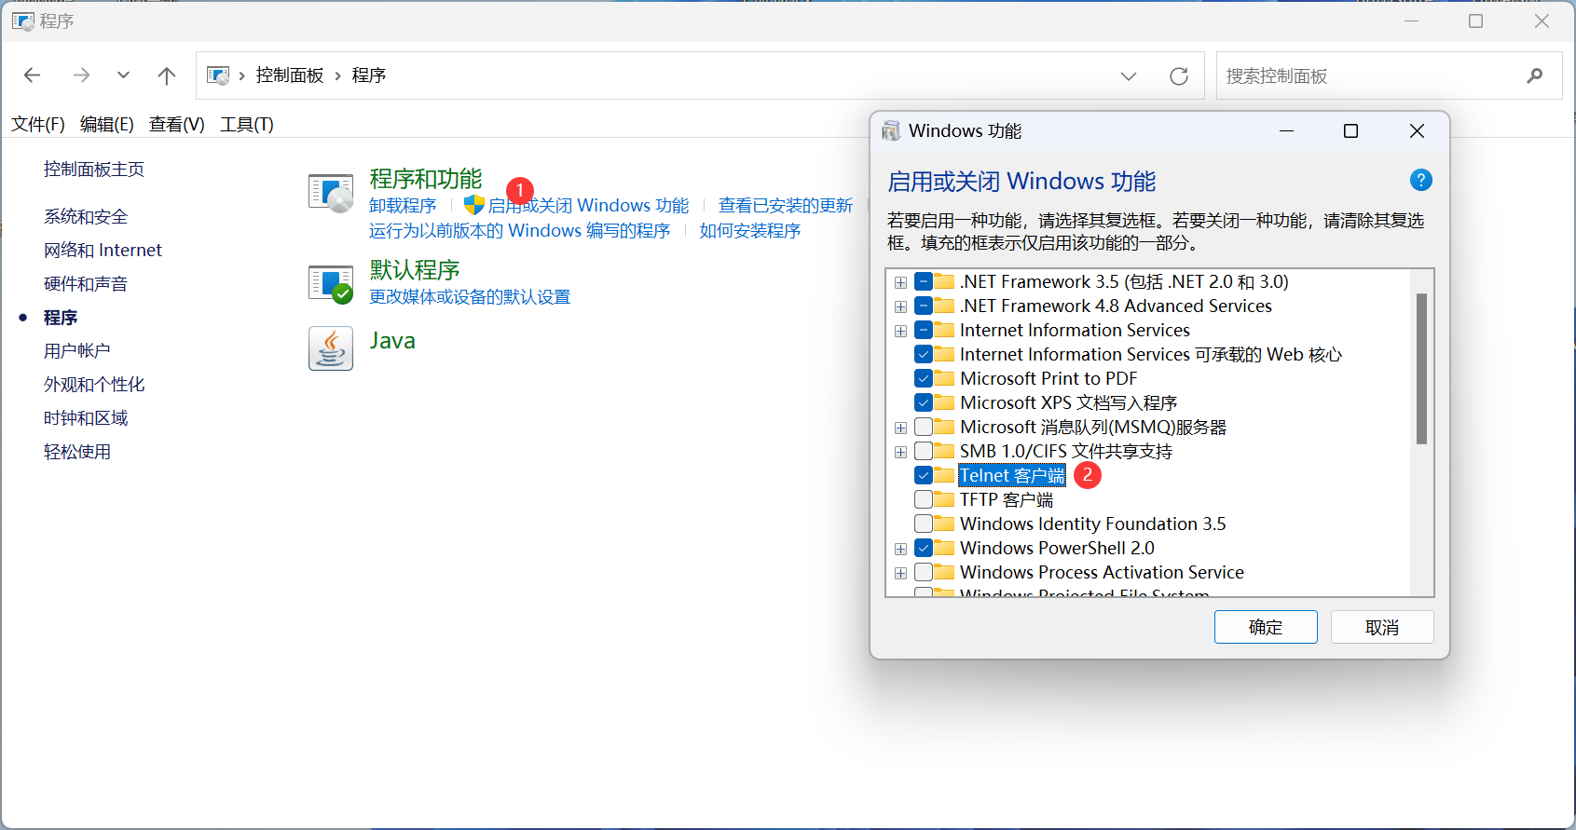Expand Internet Information Services node

(900, 331)
